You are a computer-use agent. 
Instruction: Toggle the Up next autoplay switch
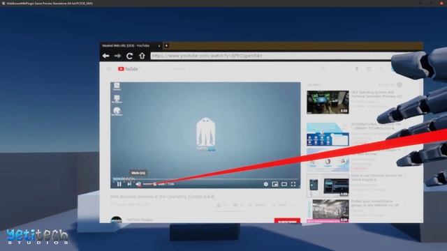[399, 85]
